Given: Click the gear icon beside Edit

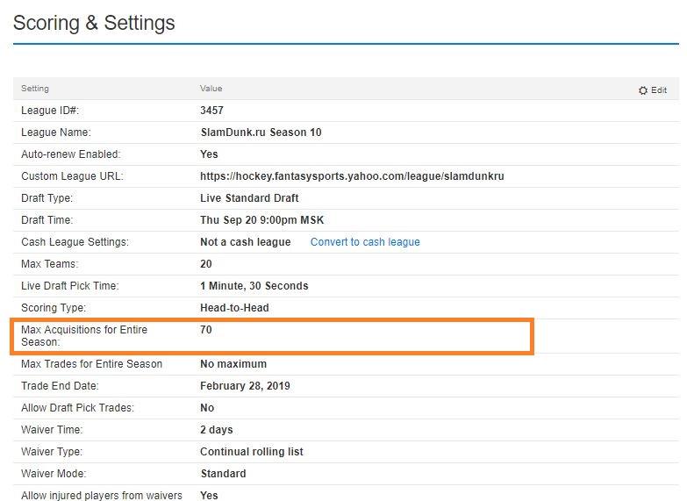Looking at the screenshot, I should click(x=643, y=90).
